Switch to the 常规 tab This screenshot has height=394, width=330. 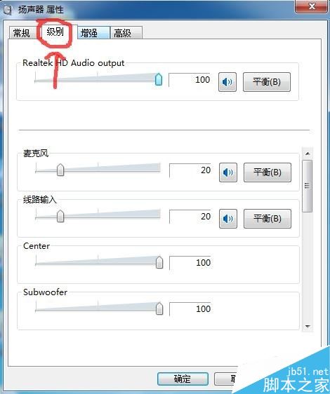point(22,33)
